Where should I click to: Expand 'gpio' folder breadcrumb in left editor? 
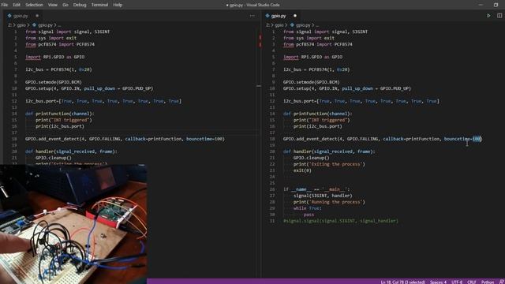point(21,24)
